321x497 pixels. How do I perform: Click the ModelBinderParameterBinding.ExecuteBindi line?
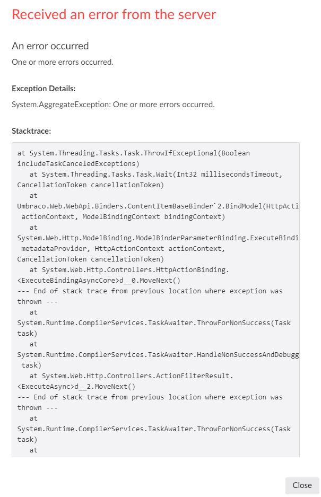(x=158, y=238)
